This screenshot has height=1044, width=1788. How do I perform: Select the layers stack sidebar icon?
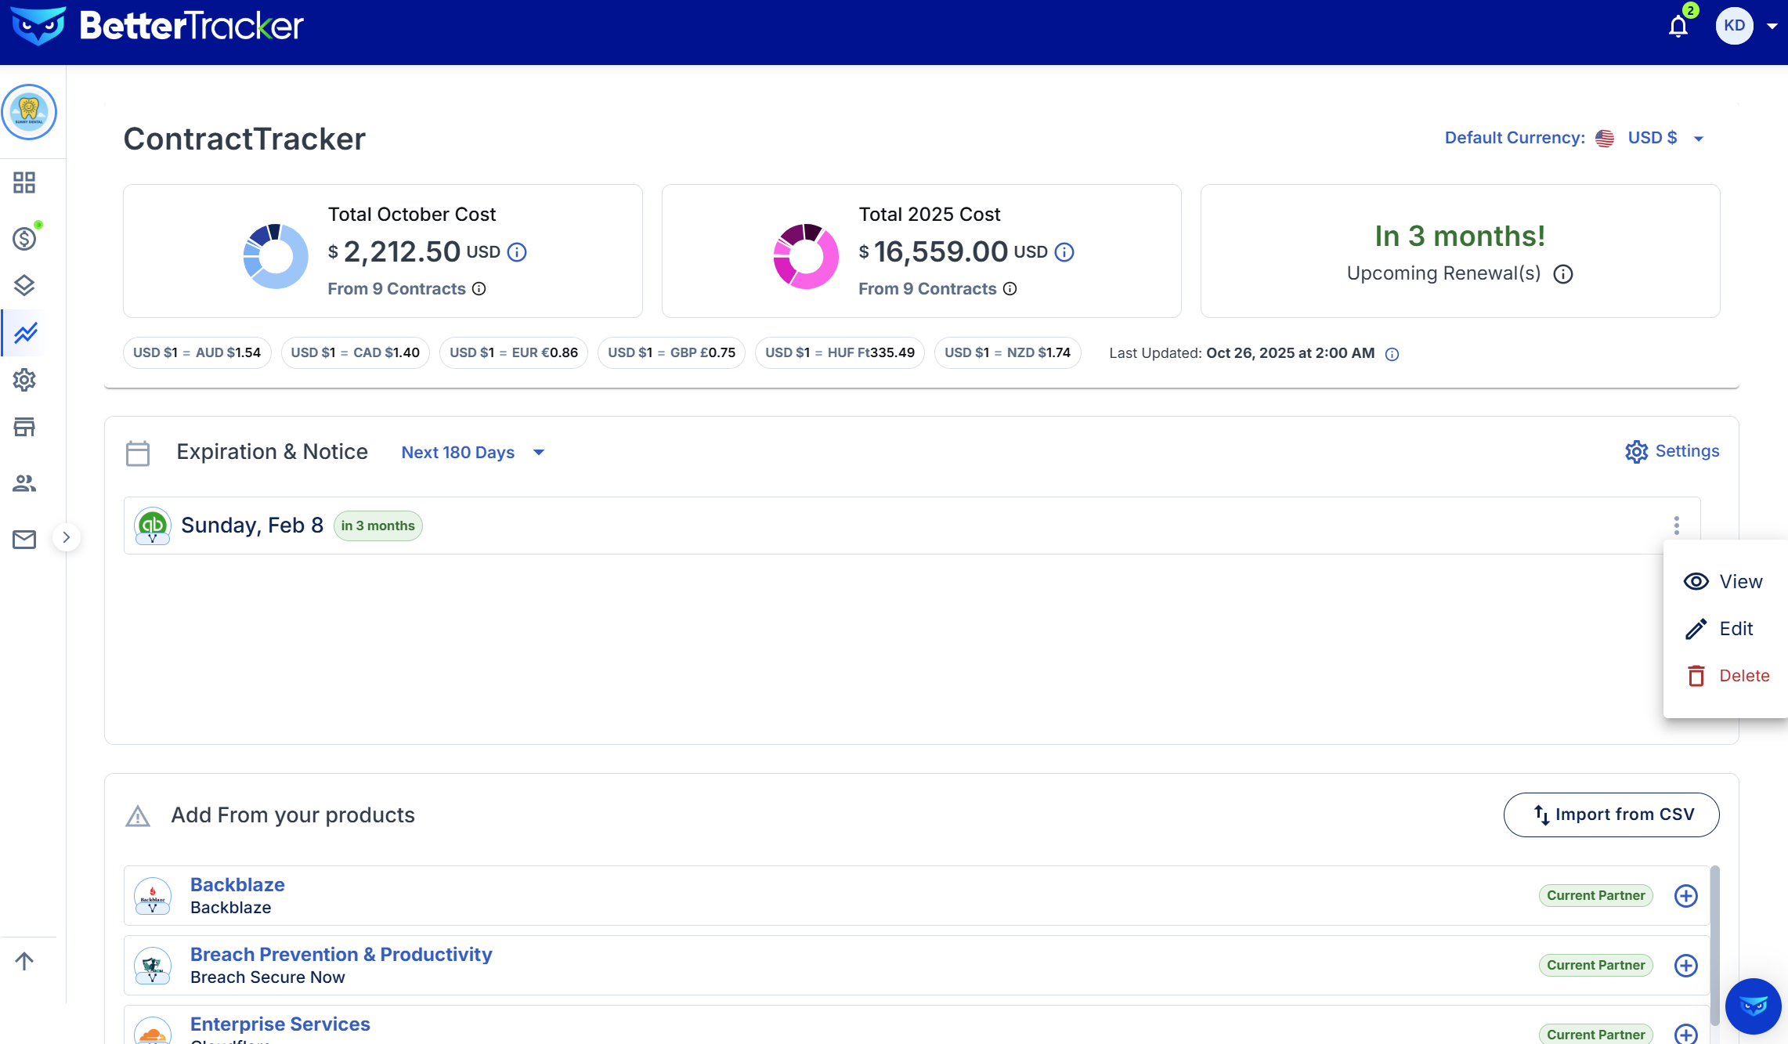coord(24,285)
